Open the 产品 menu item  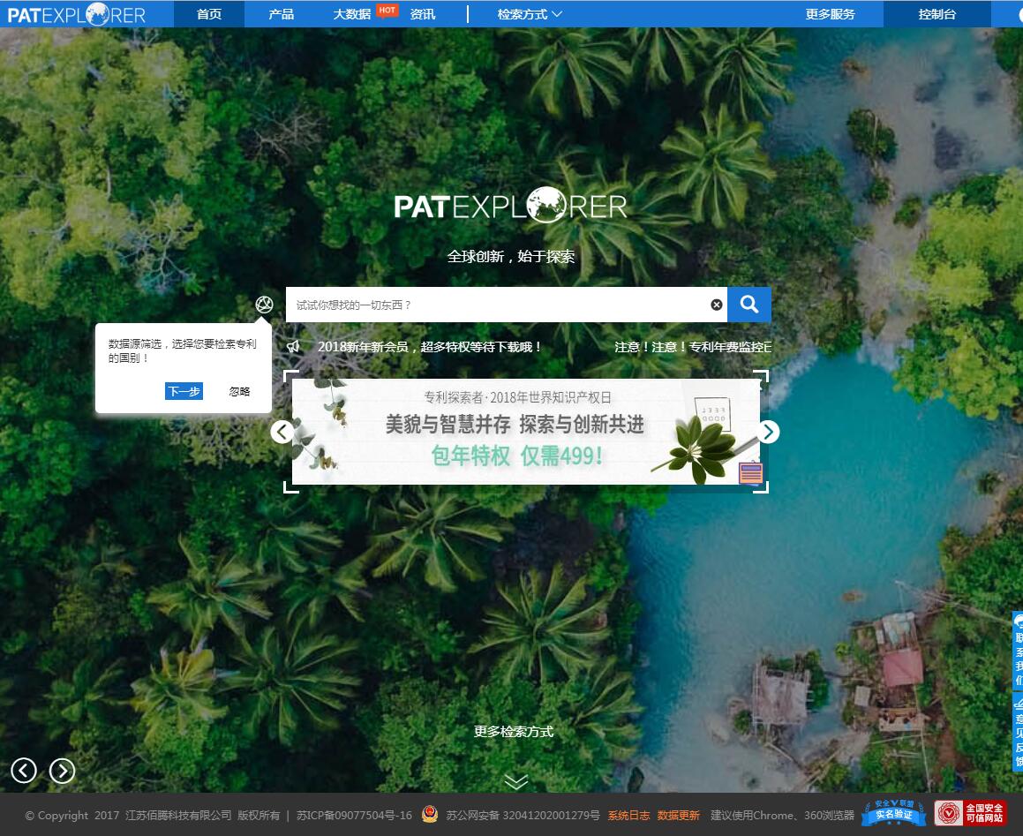pyautogui.click(x=282, y=14)
